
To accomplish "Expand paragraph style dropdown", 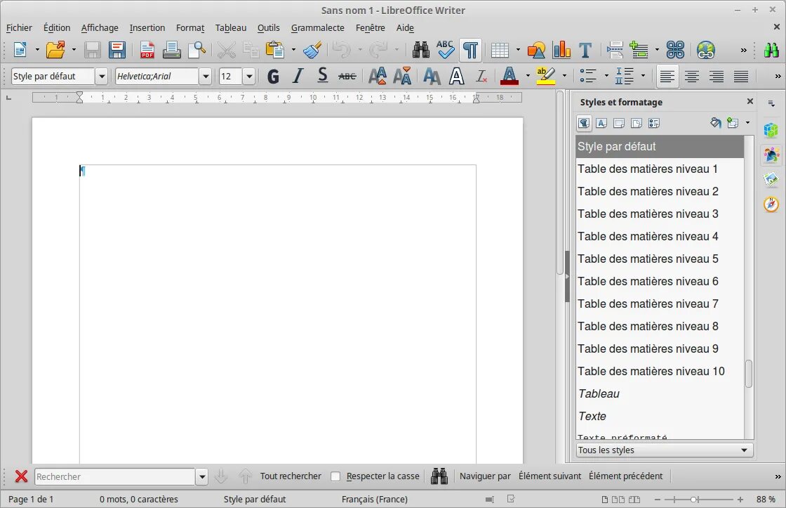I will pyautogui.click(x=102, y=77).
